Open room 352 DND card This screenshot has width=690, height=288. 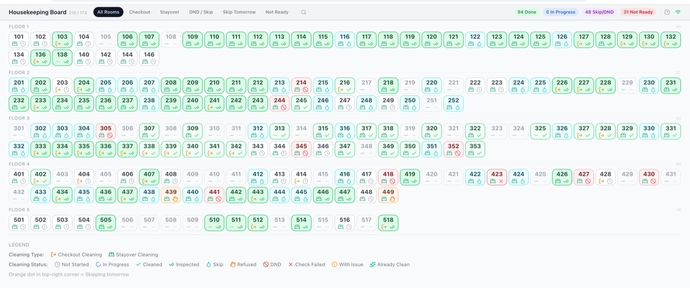(453, 149)
